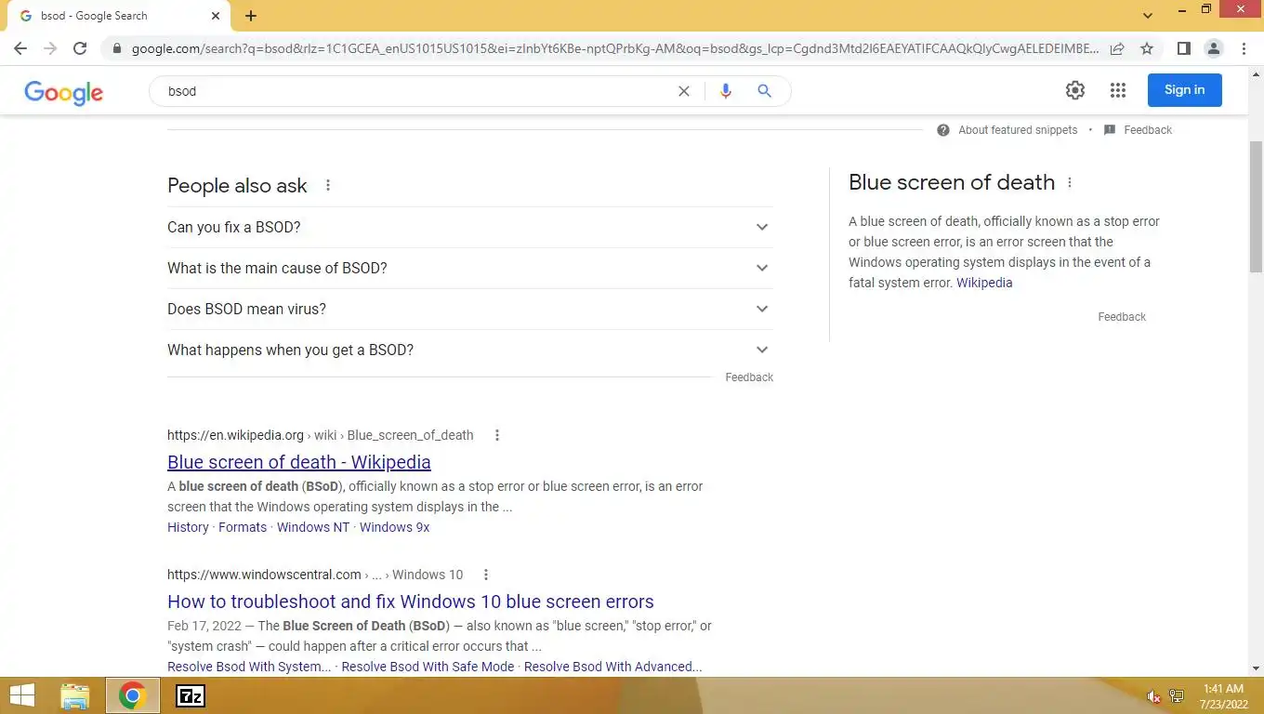Screen dimensions: 1264x714
Task: Click the scrollbar down arrow
Action: (x=1256, y=668)
